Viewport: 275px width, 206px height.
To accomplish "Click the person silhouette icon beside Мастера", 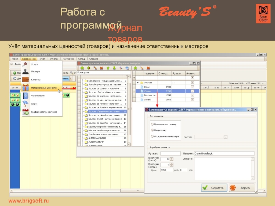I will pos(25,71).
